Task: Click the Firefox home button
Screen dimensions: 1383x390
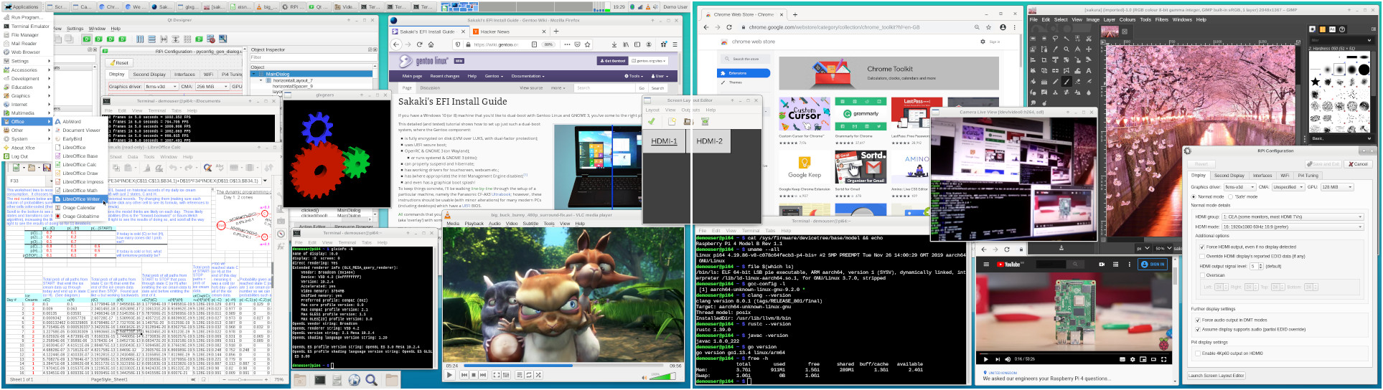Action: click(431, 44)
